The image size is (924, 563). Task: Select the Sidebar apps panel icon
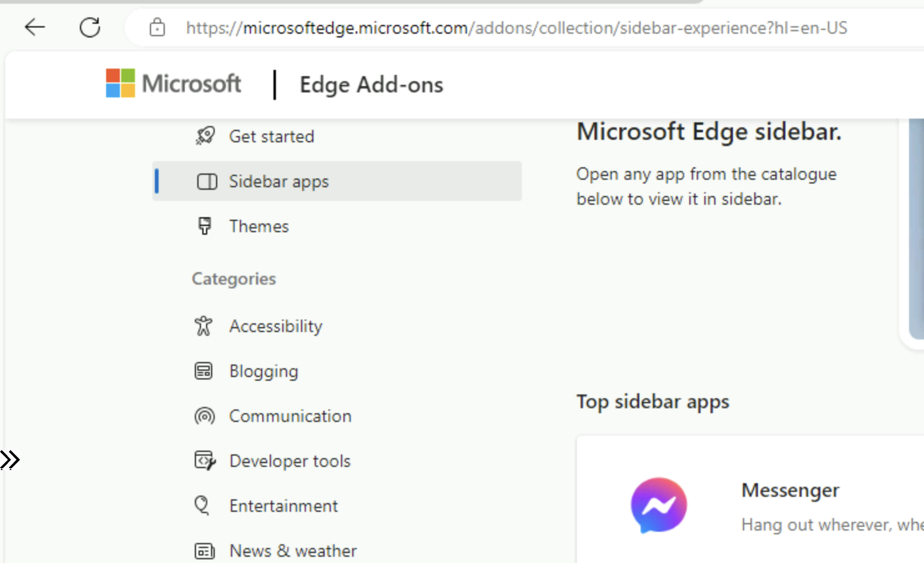206,181
